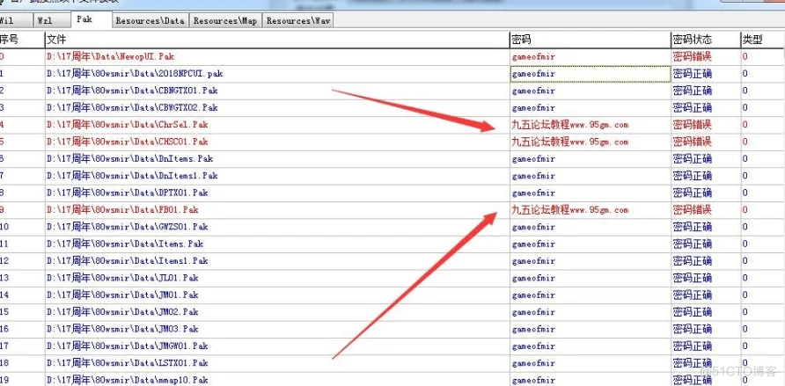Select ChrSel.Pak file row
The width and height of the screenshot is (785, 386).
pyautogui.click(x=127, y=125)
